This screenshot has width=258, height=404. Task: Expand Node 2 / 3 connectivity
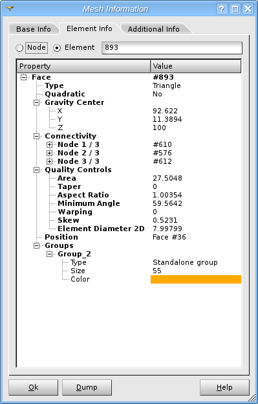coord(49,153)
